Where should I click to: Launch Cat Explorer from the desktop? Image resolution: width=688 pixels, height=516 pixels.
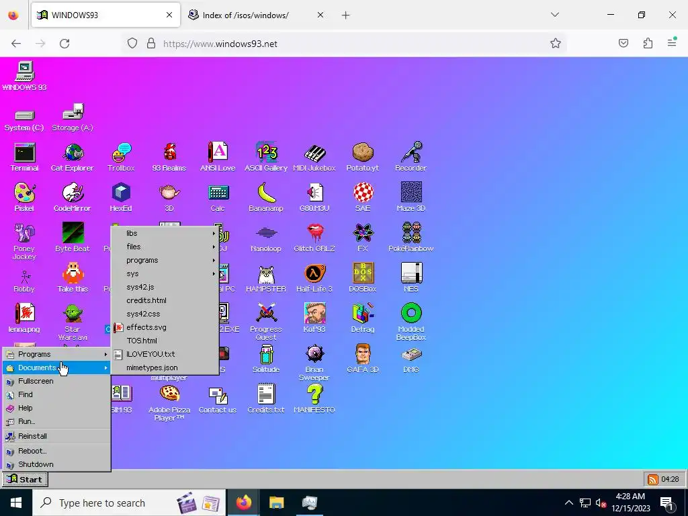pyautogui.click(x=73, y=157)
